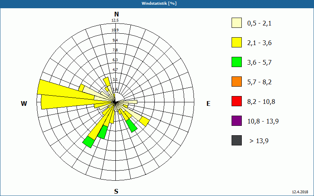Screen dimensions: 314x196
Task: Click the legend label '10,8 - 13,9'
Action: (263, 122)
